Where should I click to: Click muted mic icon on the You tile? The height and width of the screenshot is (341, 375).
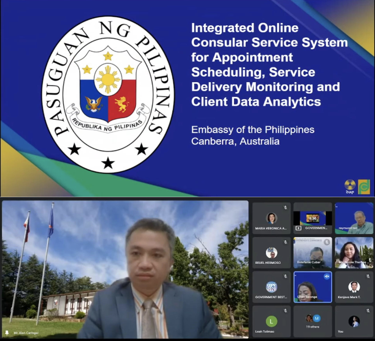[368, 311]
